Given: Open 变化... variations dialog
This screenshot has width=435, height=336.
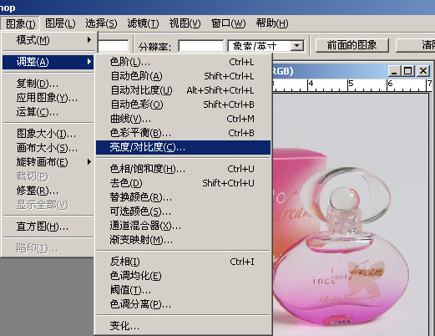Looking at the screenshot, I should coord(183,326).
